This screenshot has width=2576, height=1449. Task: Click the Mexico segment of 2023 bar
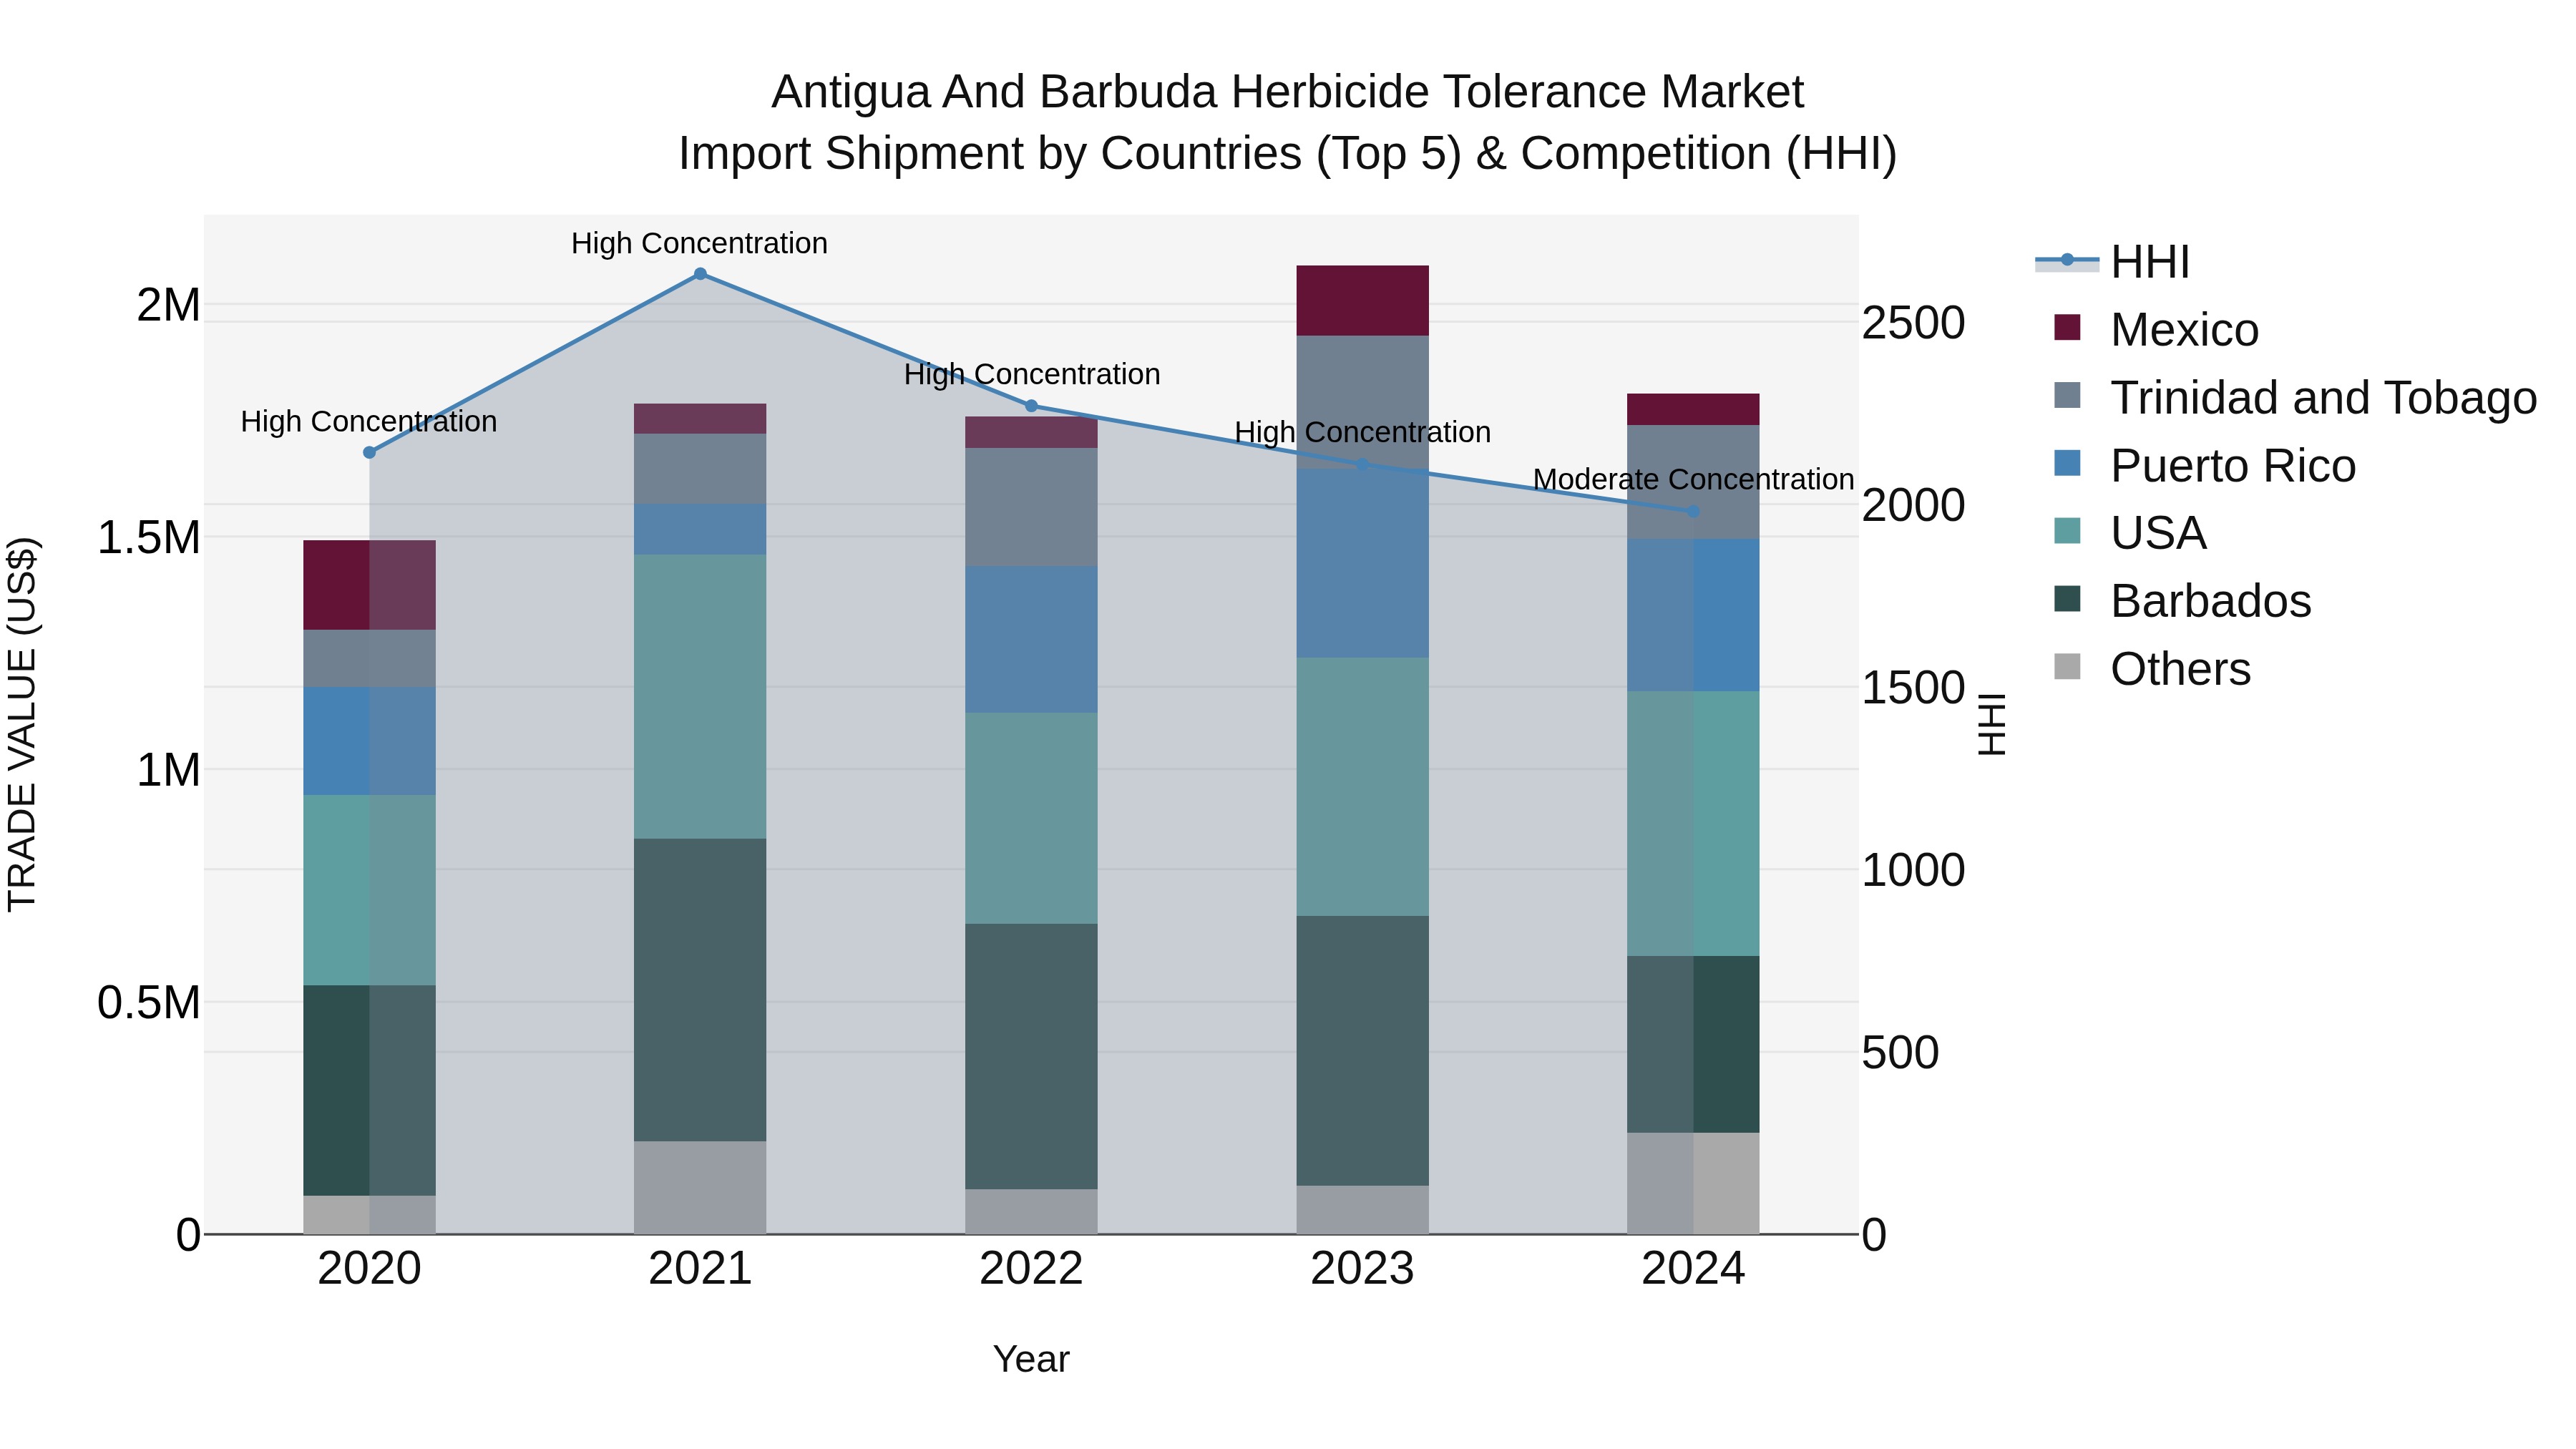pyautogui.click(x=1362, y=301)
